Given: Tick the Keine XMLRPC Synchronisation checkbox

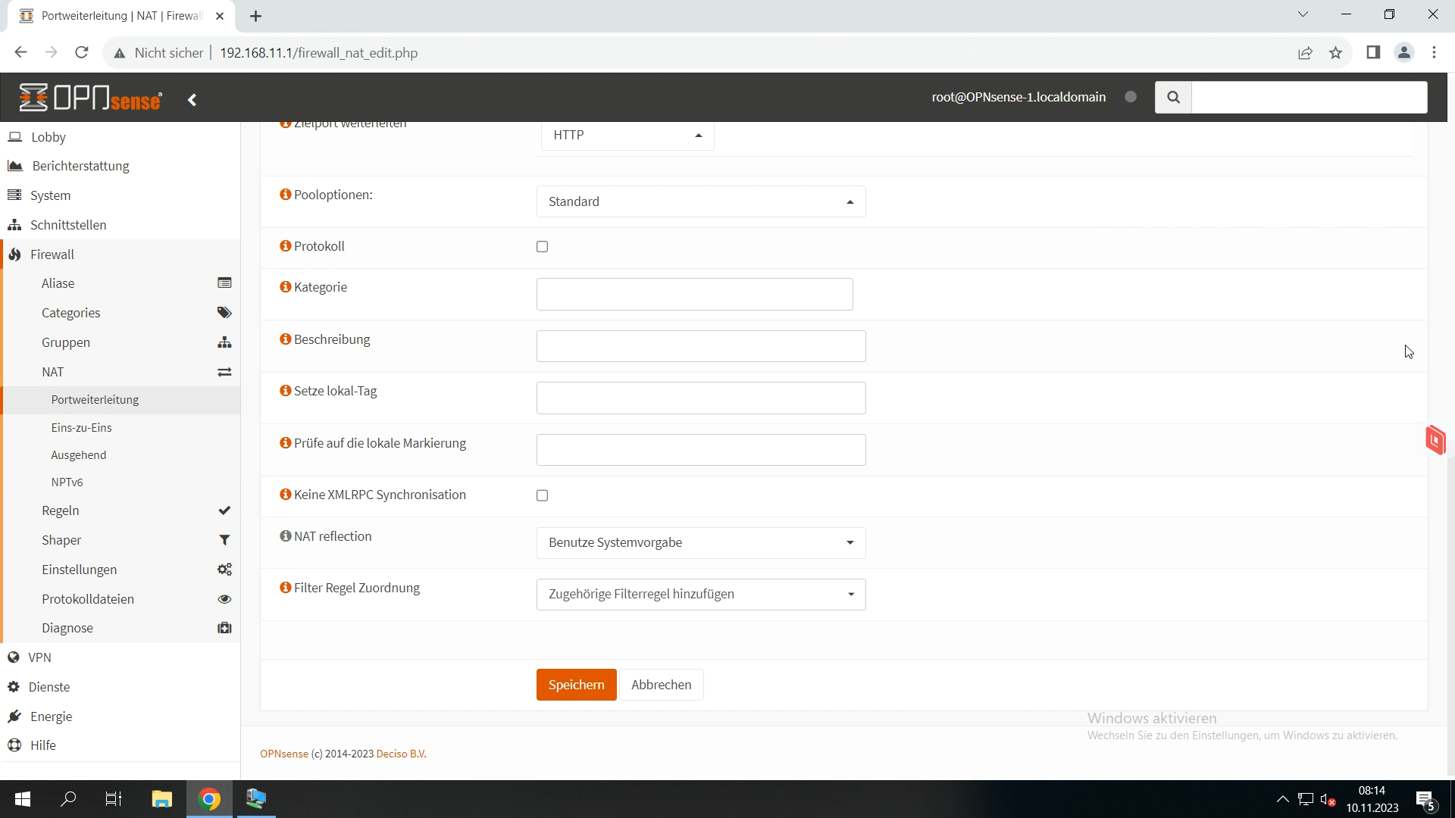Looking at the screenshot, I should [x=543, y=495].
